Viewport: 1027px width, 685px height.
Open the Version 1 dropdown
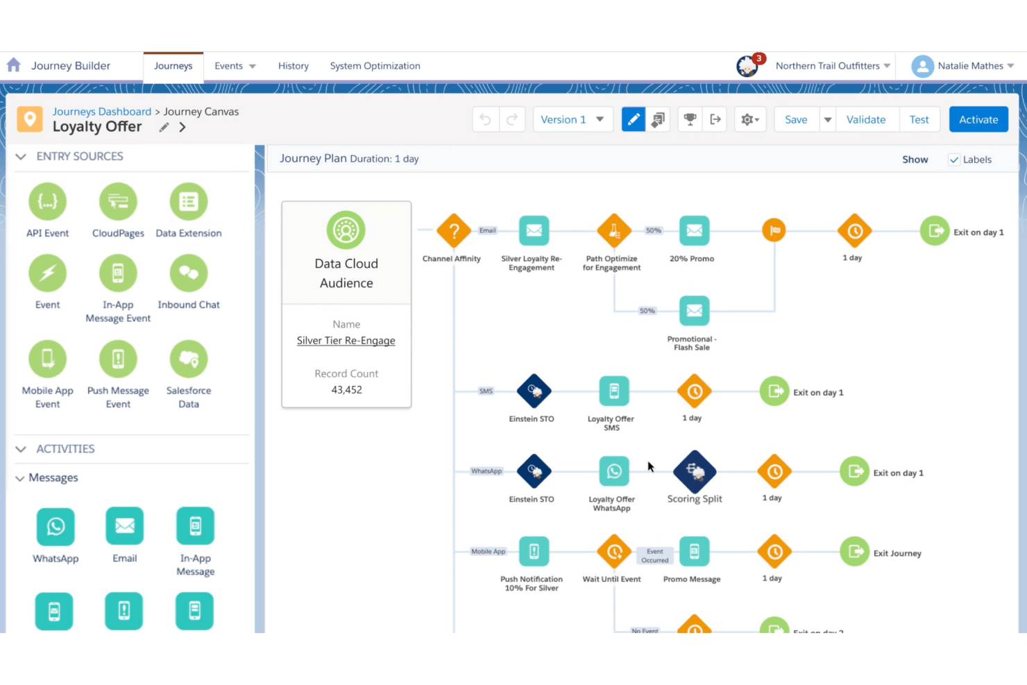(x=572, y=119)
